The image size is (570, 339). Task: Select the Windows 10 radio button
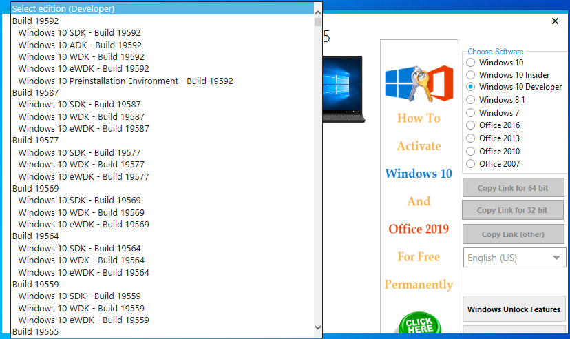point(470,63)
